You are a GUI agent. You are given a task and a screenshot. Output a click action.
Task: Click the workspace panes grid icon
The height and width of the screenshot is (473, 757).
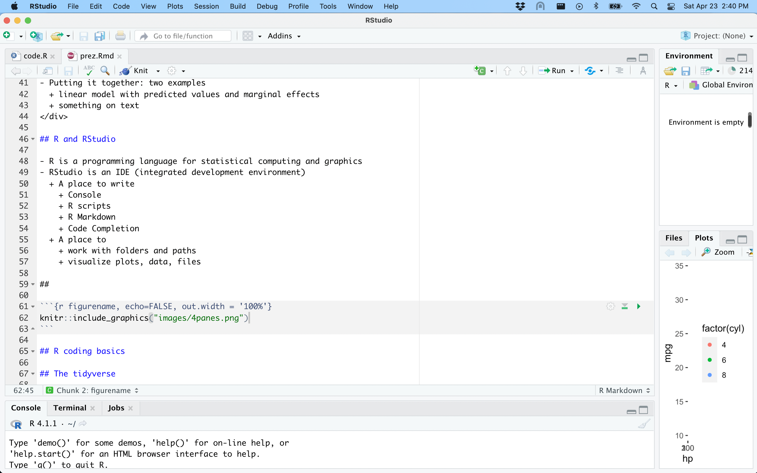(x=248, y=36)
